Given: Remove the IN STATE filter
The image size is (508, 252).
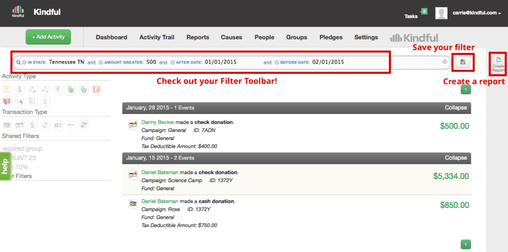Looking at the screenshot, I should (24, 62).
